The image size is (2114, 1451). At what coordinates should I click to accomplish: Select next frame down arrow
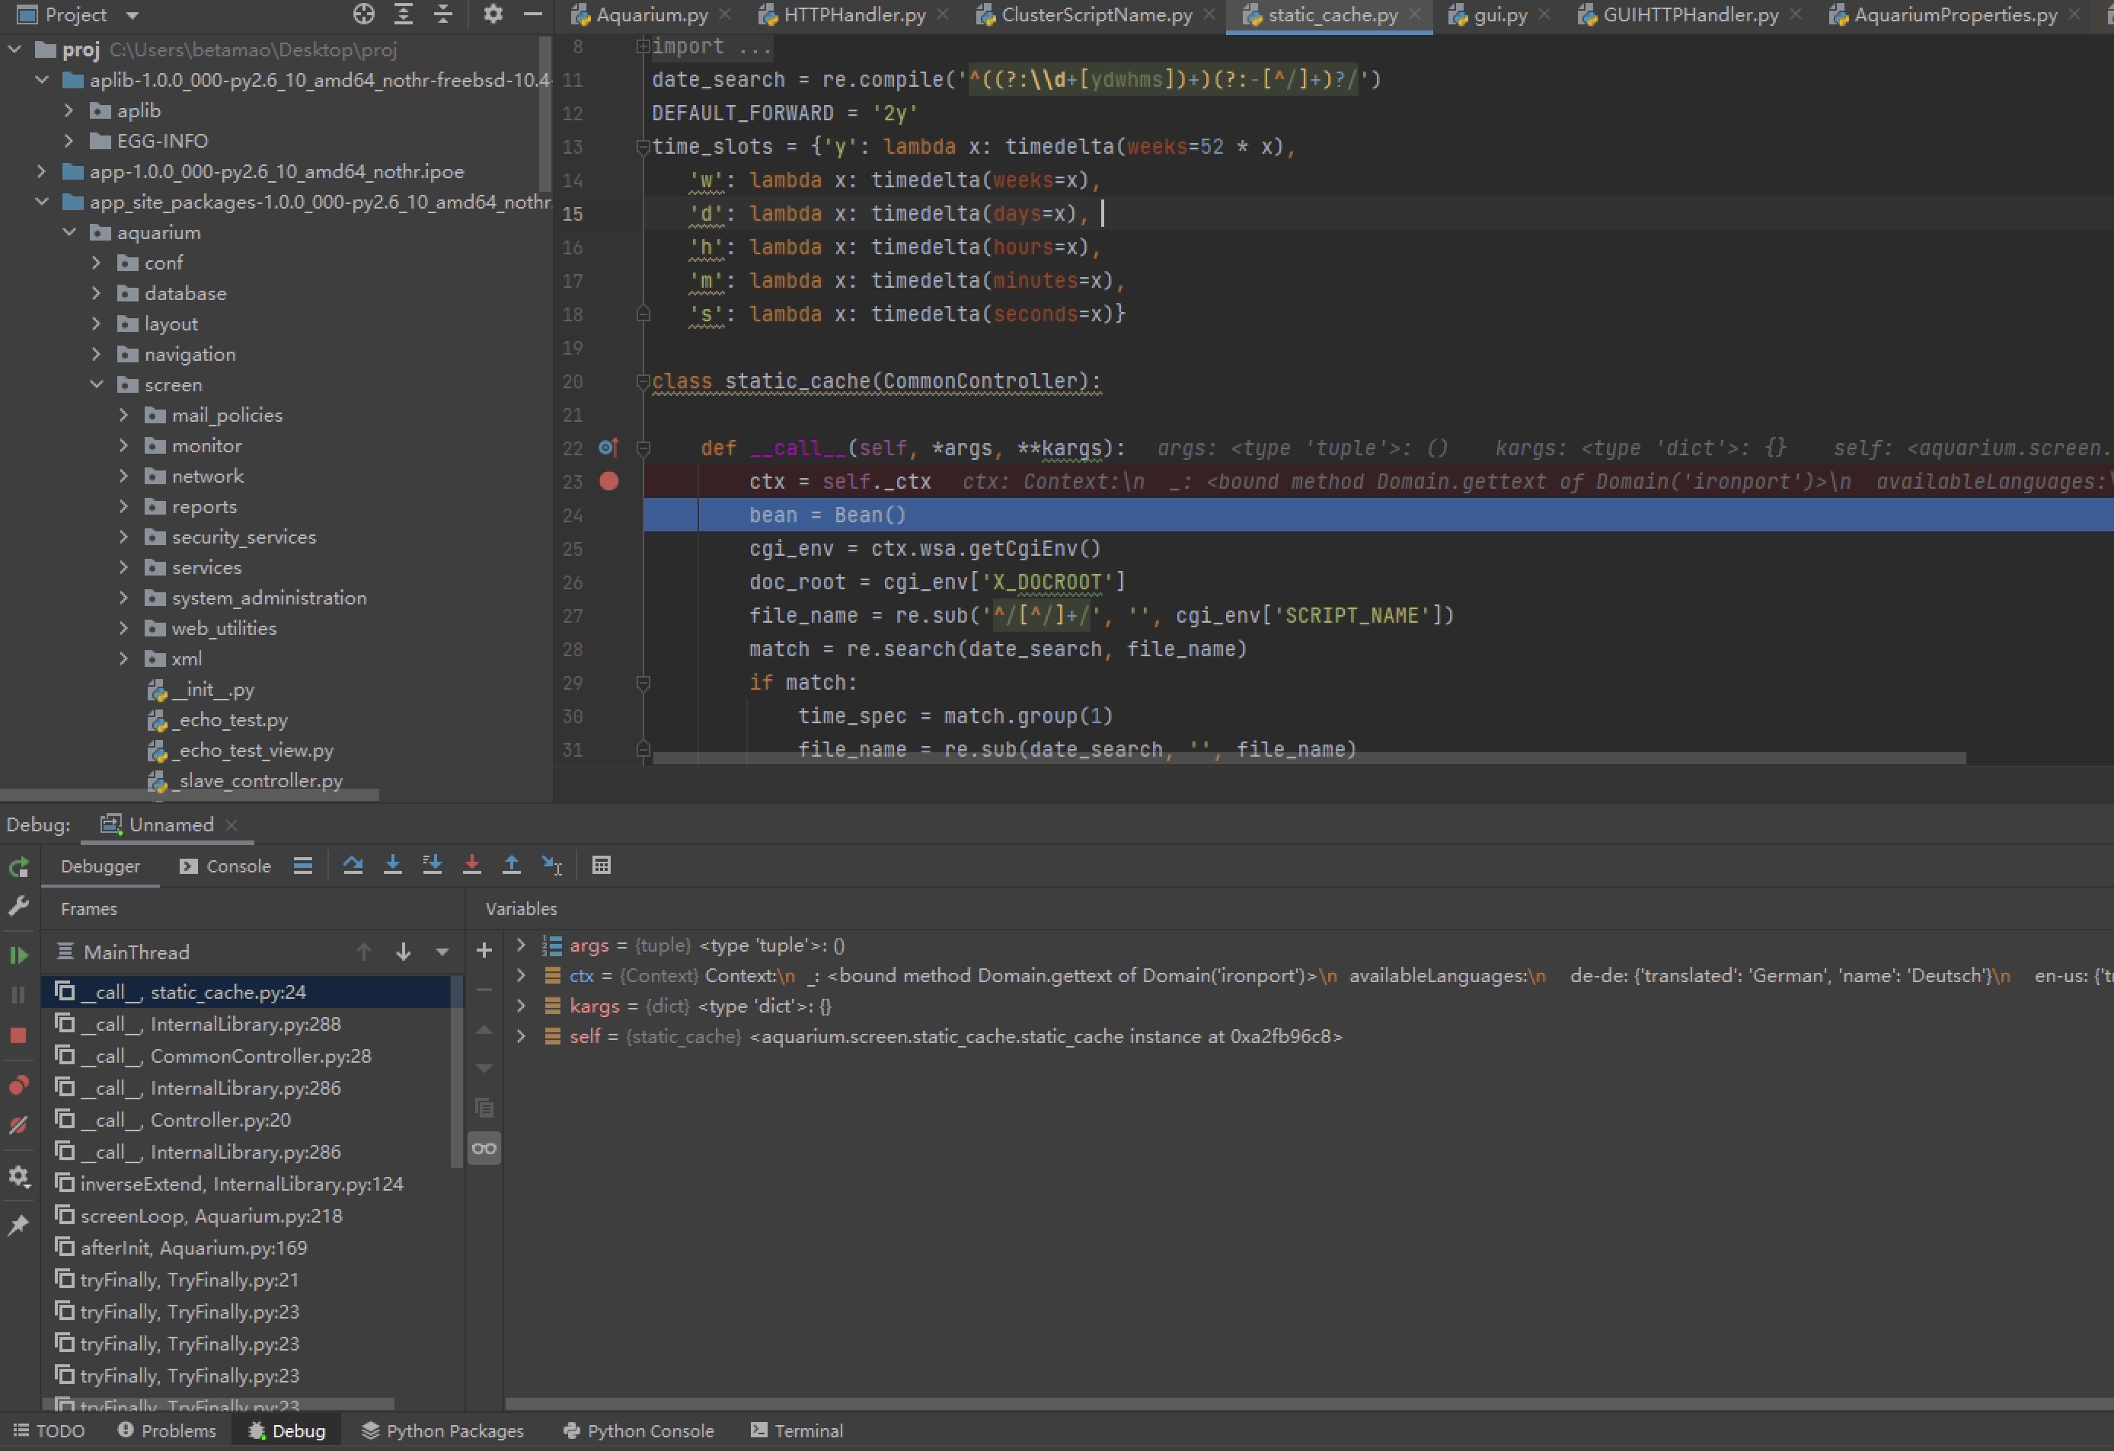click(403, 952)
